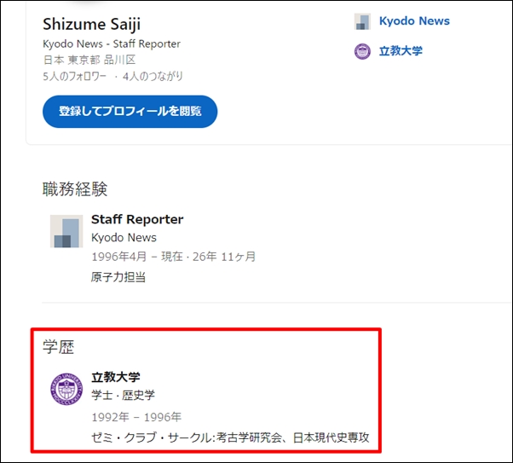This screenshot has width=513, height=463.
Task: Click the 1992年 – 1996年 education dates
Action: click(136, 417)
